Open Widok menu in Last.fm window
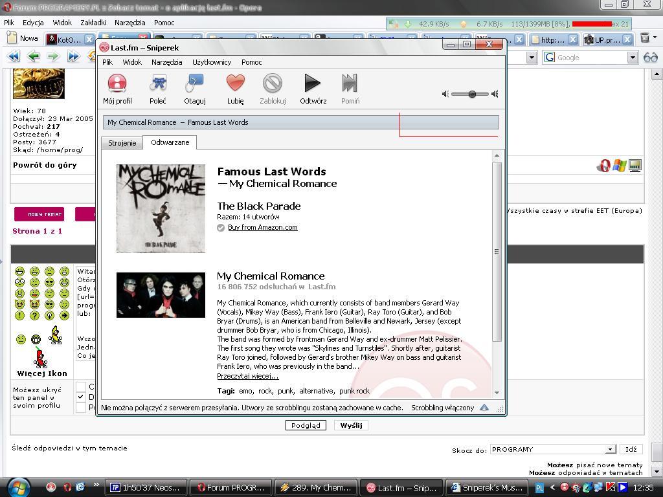The width and height of the screenshot is (663, 497). (x=132, y=62)
